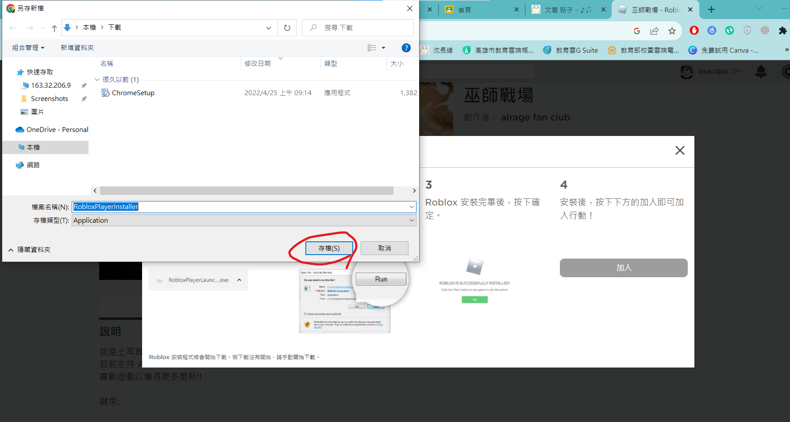
Task: Open a new Chrome tab
Action: [x=711, y=10]
